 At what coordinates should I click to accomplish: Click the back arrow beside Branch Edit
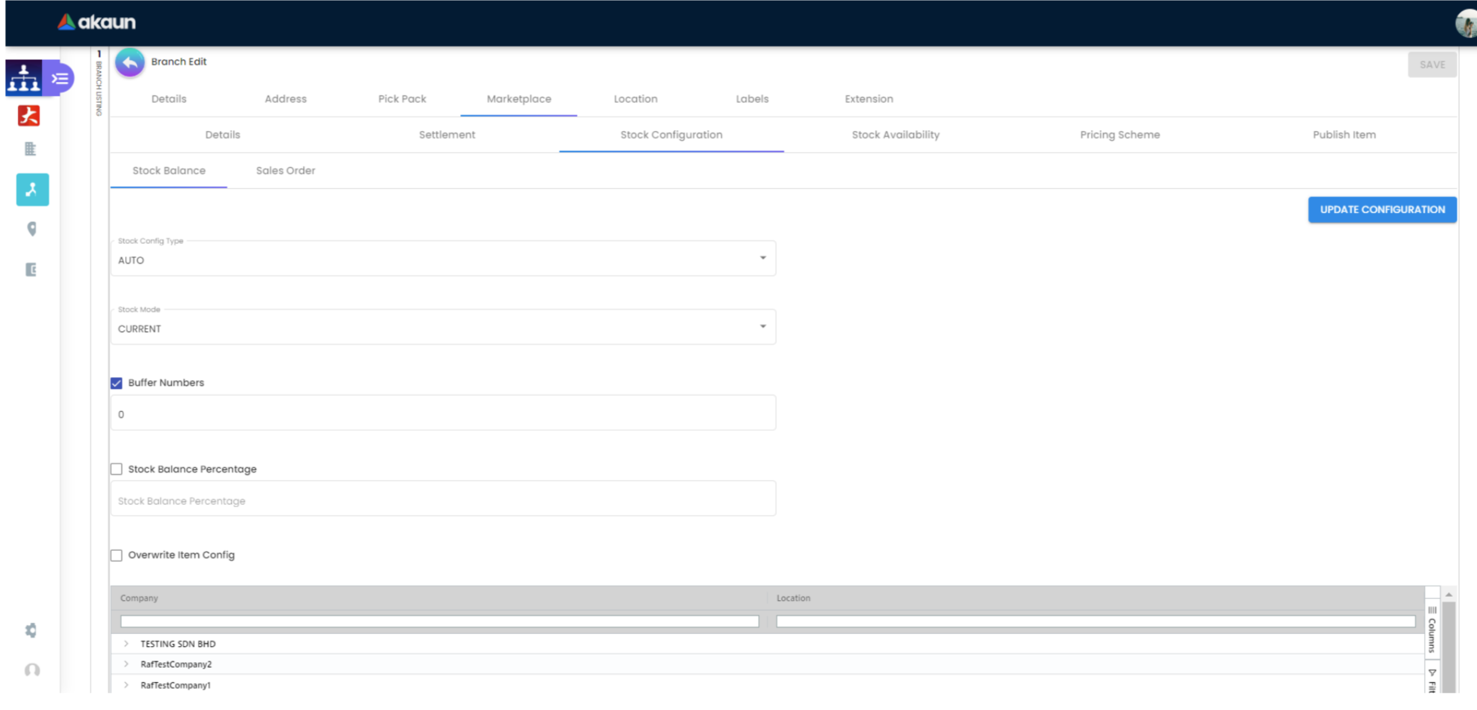[x=130, y=63]
